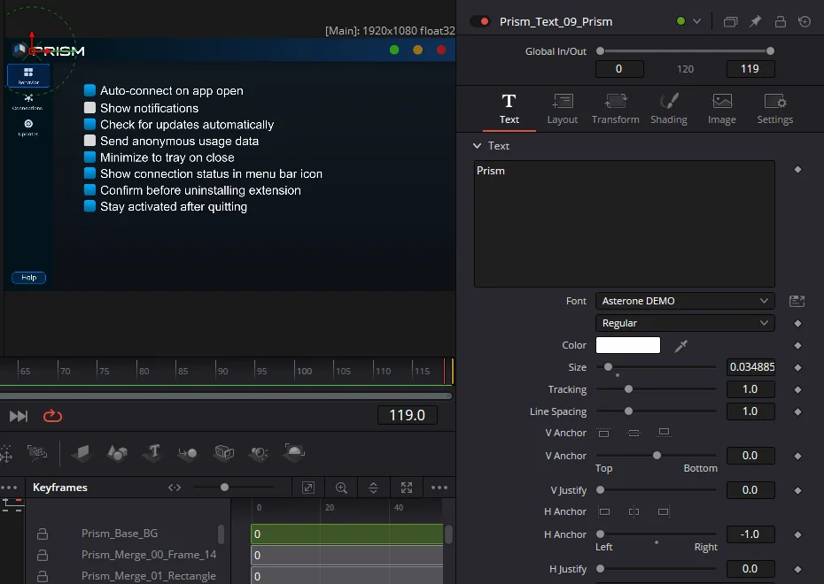Screen dimensions: 824x584
Task: Set H Anchor to left alignment icon
Action: click(604, 511)
